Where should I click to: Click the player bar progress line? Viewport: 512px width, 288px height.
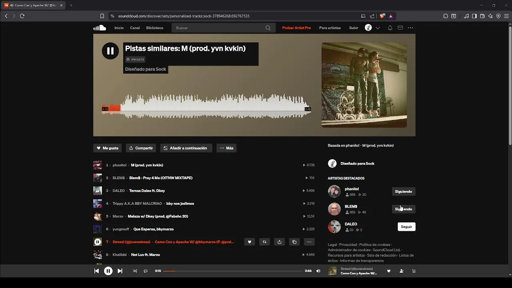coord(233,271)
